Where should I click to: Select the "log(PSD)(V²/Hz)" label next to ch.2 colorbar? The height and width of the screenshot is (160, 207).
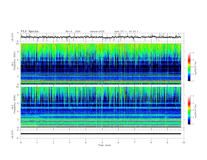click(196, 111)
